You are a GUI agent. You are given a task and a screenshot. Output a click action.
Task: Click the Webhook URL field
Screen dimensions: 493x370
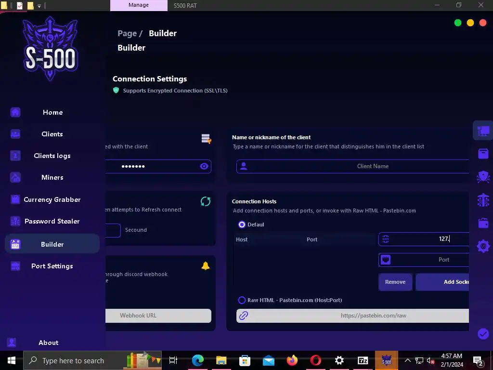tap(158, 316)
